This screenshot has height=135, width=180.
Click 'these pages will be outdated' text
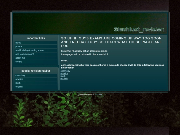[84, 54]
